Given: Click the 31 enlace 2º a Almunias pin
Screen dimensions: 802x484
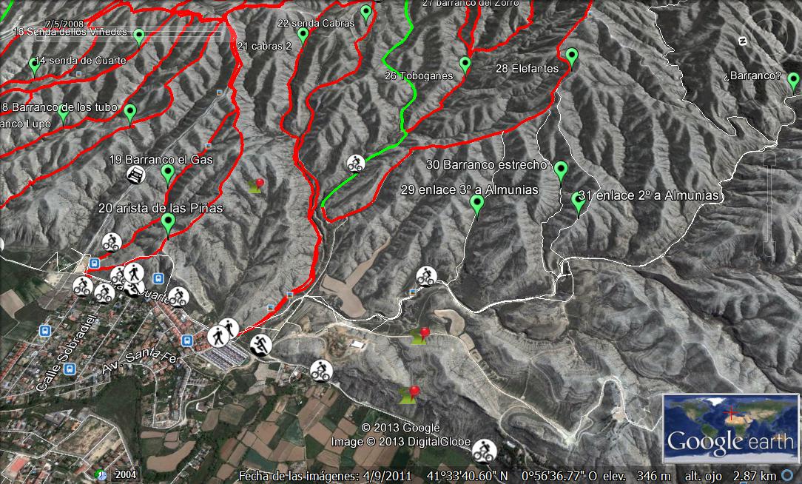Looking at the screenshot, I should click(579, 204).
